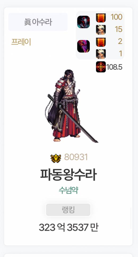
Task: Click the golden fame crest icon
Action: pos(56,158)
